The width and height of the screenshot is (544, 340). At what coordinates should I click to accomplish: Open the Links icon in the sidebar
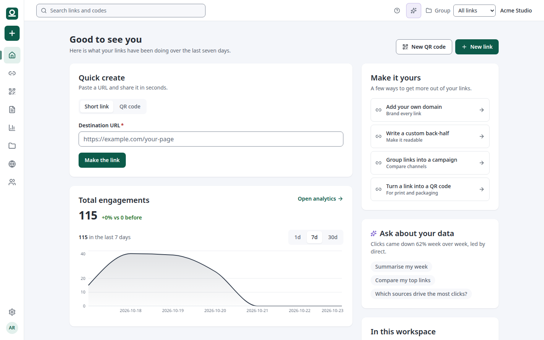click(x=12, y=73)
